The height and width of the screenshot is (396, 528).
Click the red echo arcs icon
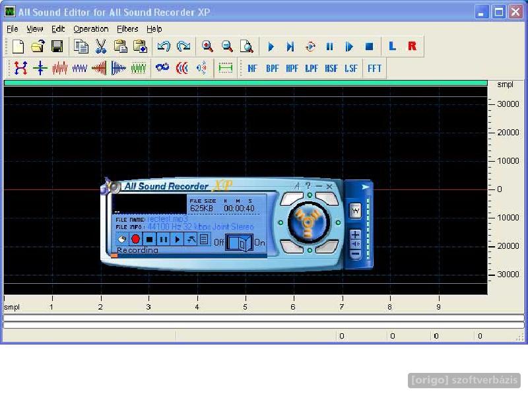[182, 68]
